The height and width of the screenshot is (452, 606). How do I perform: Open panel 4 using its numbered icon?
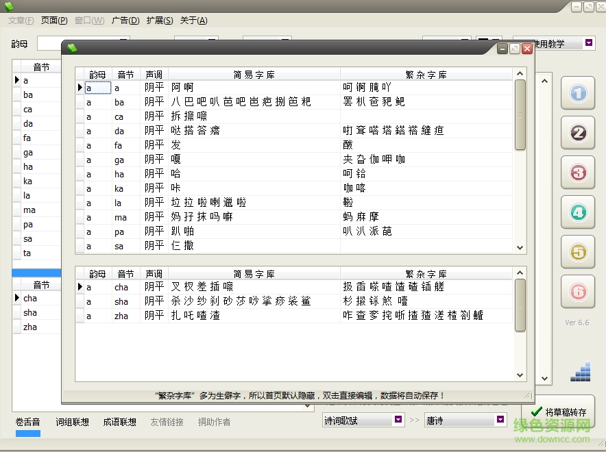[x=578, y=212]
